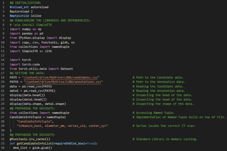
Task: Click the "import SimpleITK as sitk" statement
Action: click(31, 51)
